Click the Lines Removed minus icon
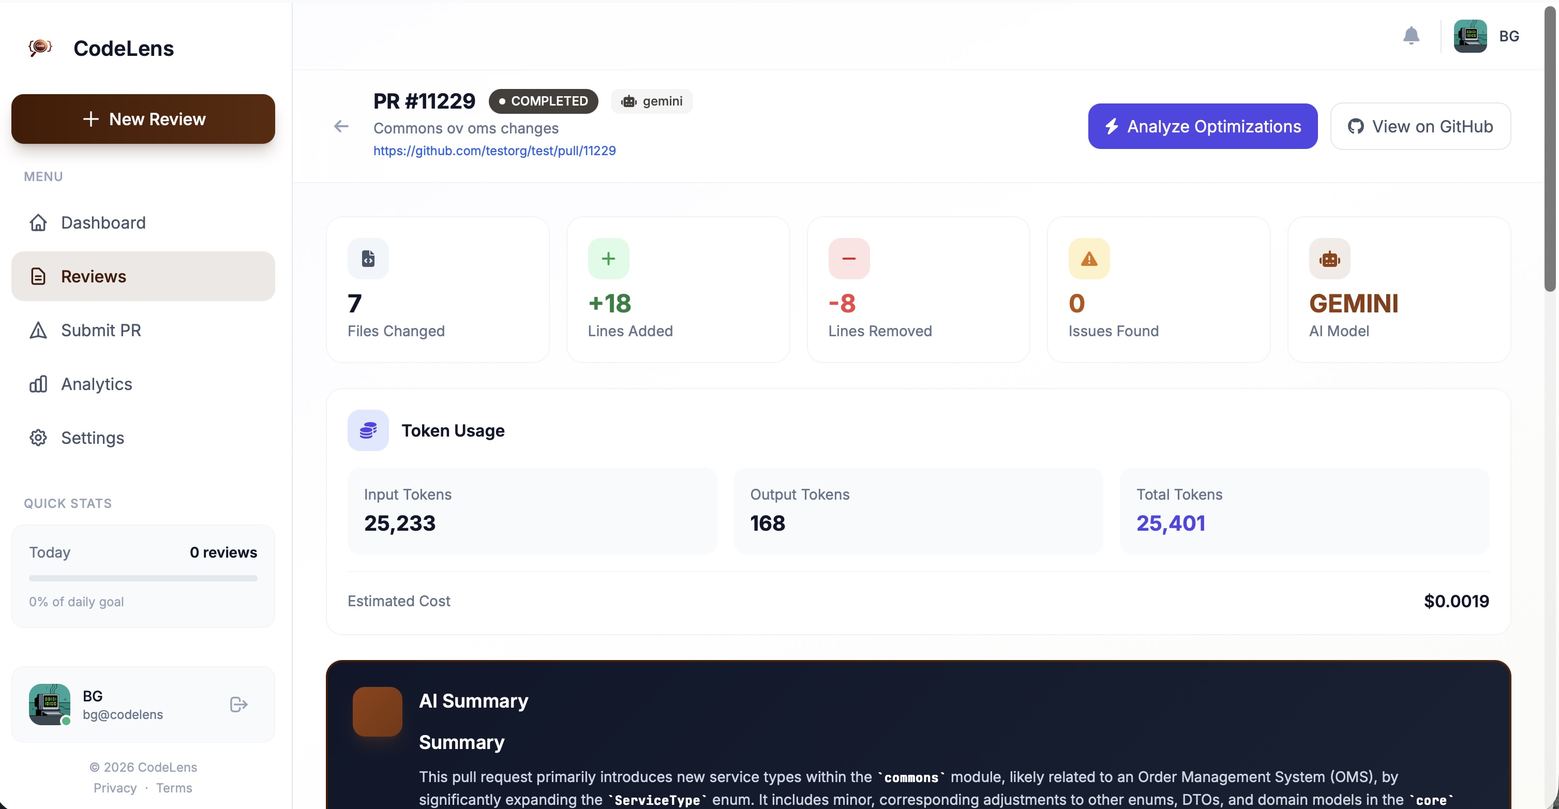Image resolution: width=1559 pixels, height=809 pixels. tap(848, 258)
